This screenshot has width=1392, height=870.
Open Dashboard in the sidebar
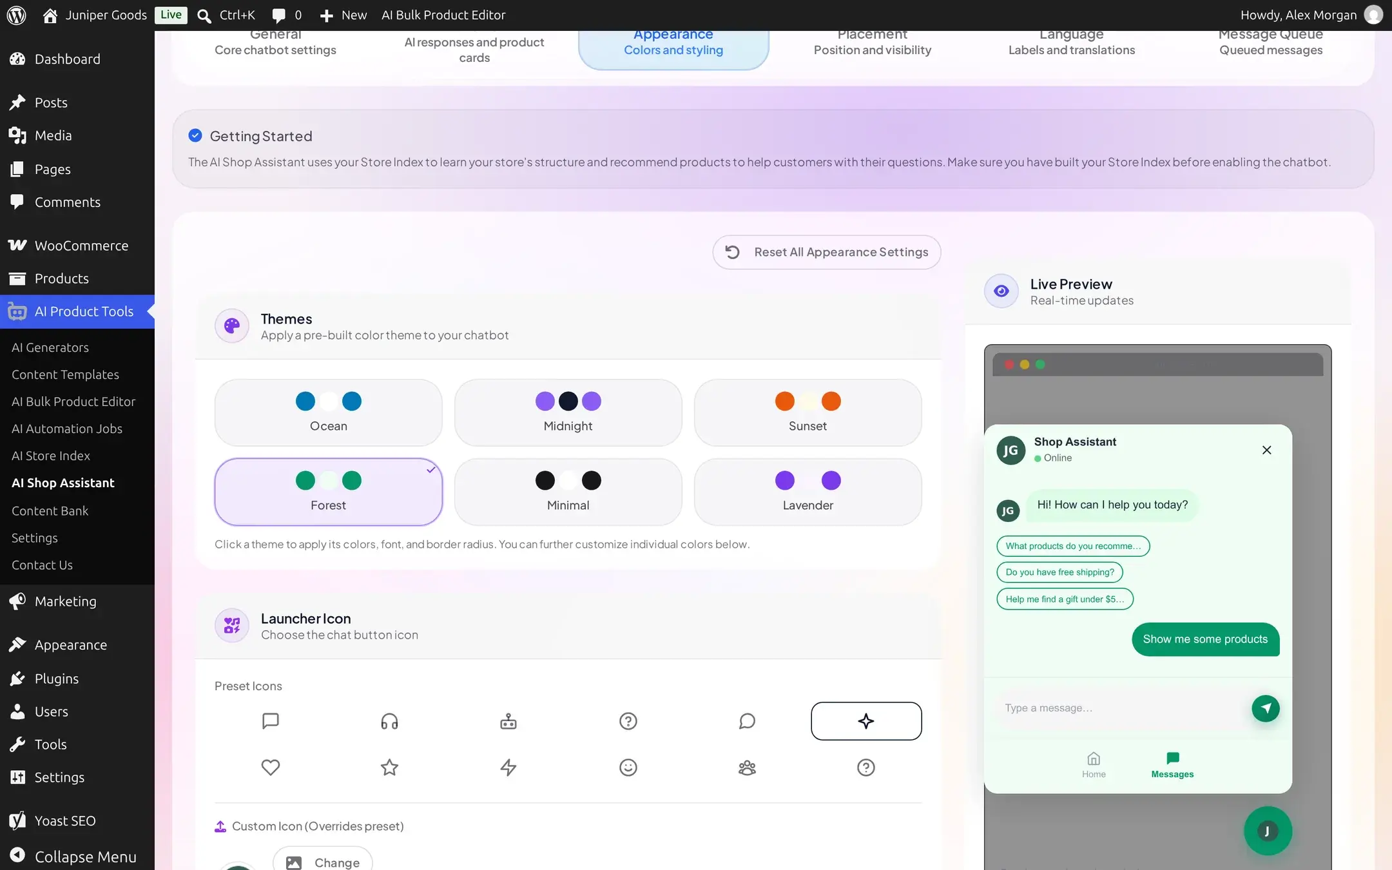(x=77, y=59)
